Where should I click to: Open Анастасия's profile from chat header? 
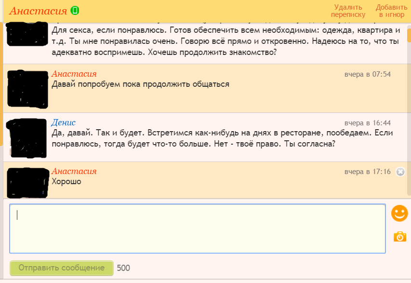click(38, 11)
